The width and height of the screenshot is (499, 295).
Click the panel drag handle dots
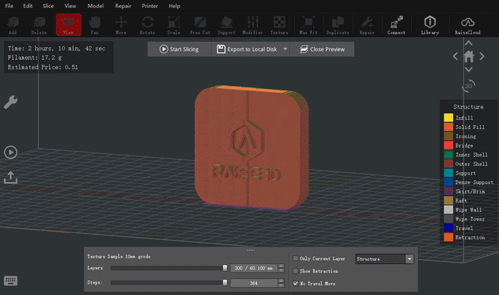251,250
